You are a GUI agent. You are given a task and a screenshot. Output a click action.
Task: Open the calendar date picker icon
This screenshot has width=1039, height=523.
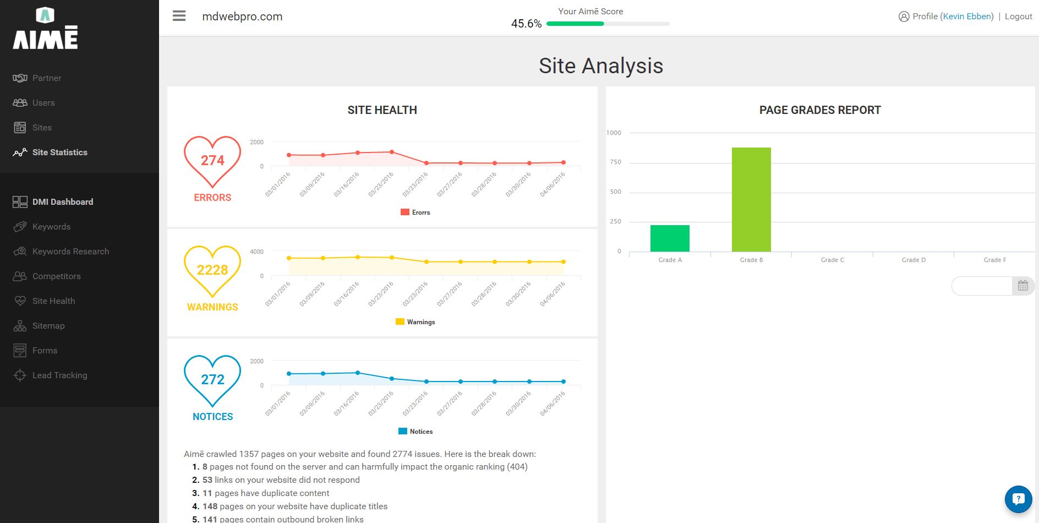click(x=1022, y=286)
